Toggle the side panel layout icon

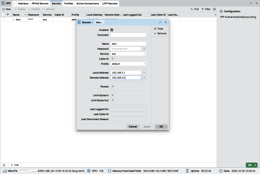[214, 9]
